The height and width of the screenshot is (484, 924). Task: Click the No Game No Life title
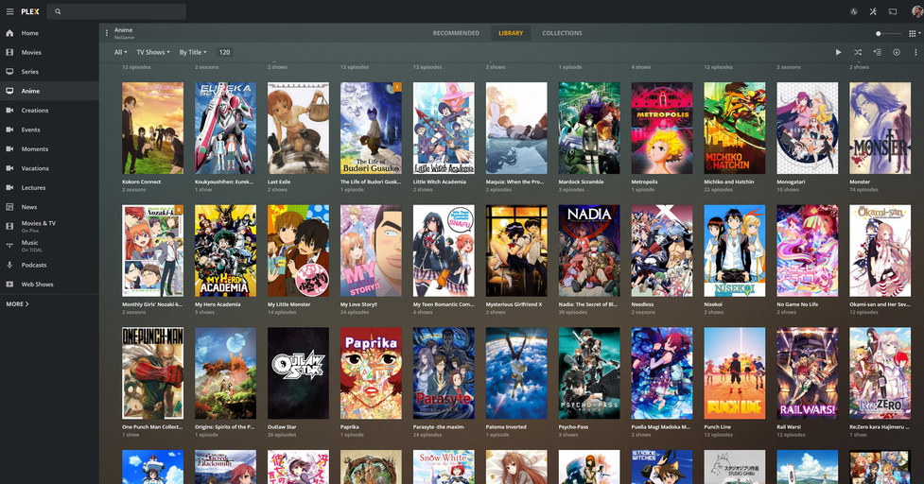797,304
